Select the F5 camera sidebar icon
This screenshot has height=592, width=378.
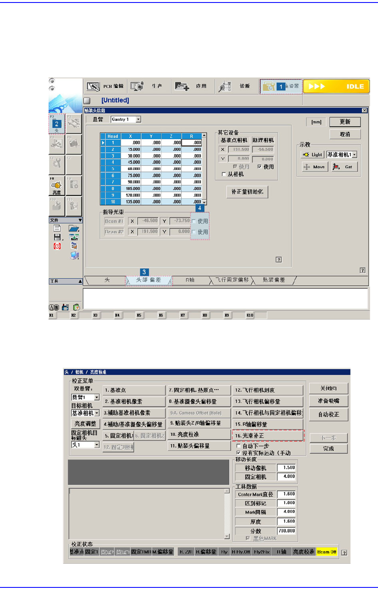coord(74,144)
